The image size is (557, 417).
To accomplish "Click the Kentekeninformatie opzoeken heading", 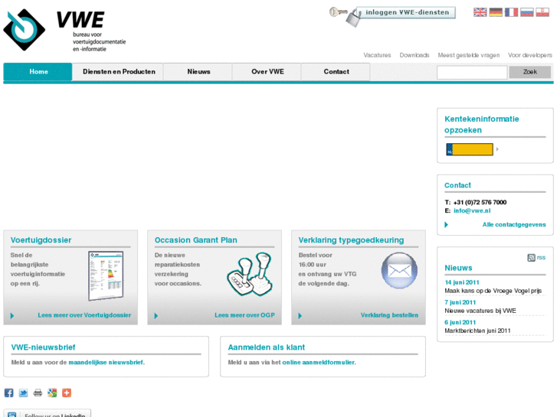I will coord(482,125).
